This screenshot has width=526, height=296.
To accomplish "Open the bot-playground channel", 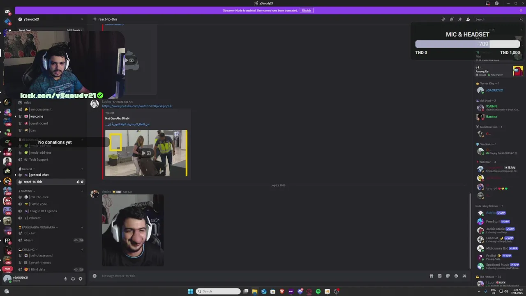I will coord(51,255).
